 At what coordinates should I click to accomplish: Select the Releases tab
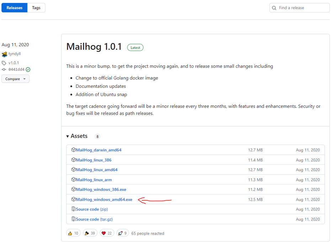coord(14,7)
